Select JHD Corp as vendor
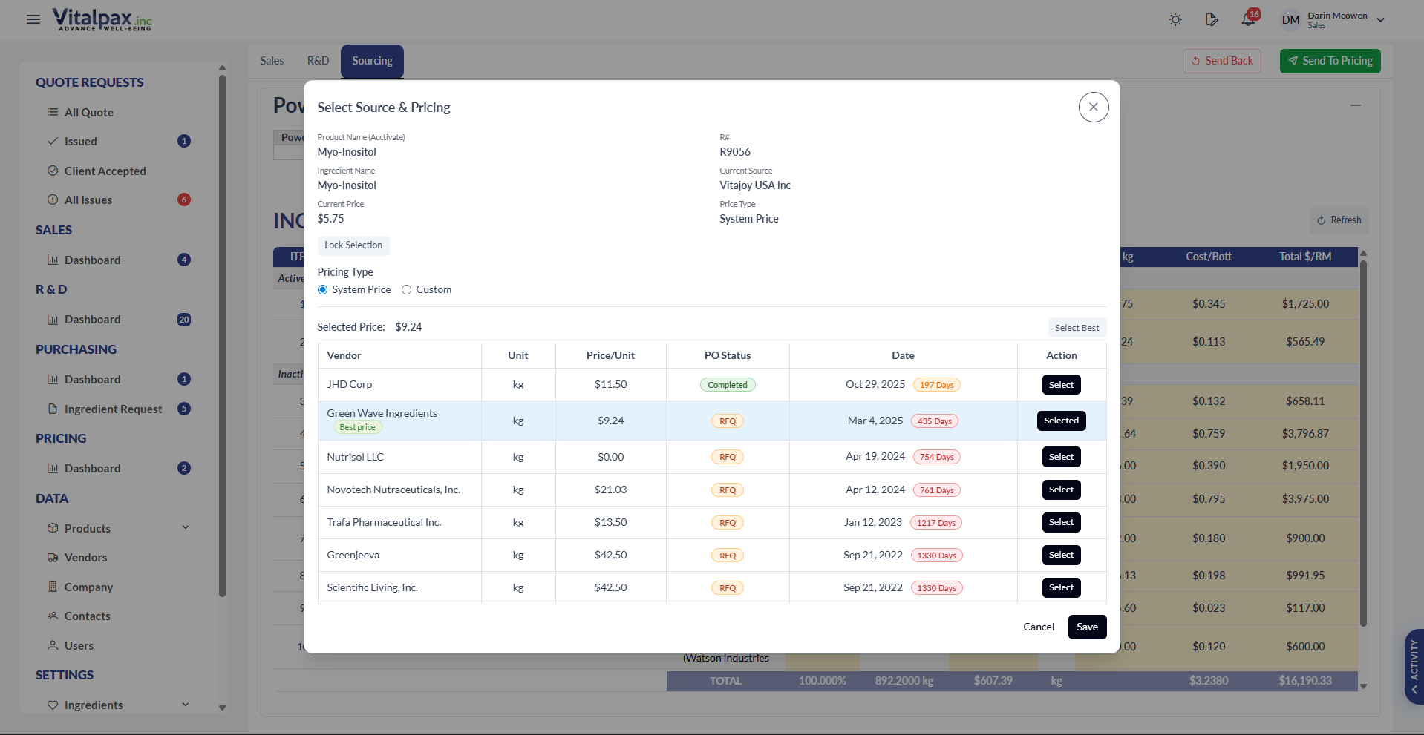Image resolution: width=1424 pixels, height=735 pixels. 1061,385
